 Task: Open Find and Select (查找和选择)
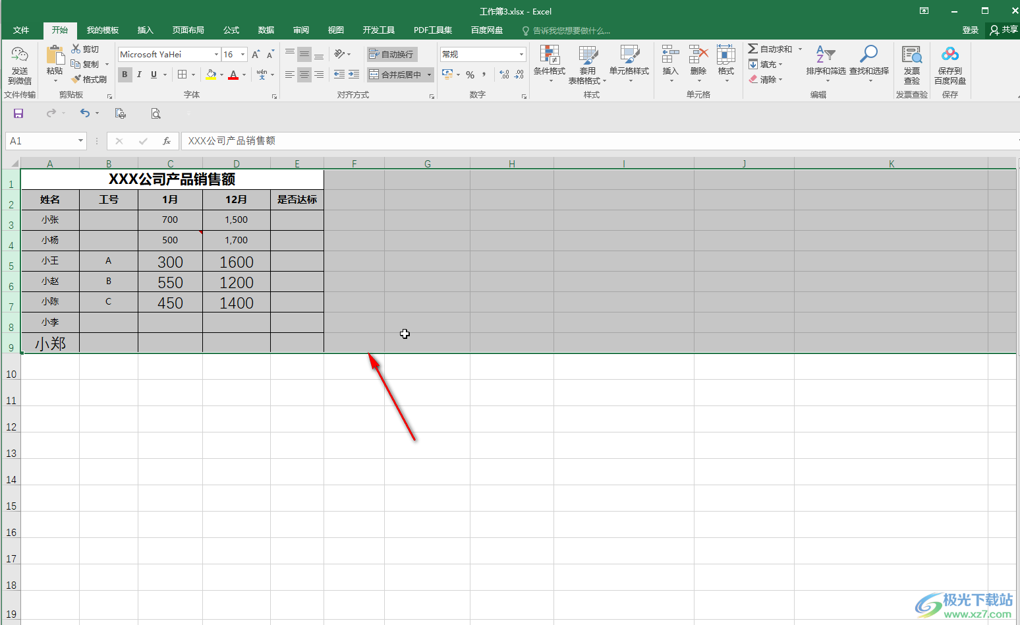point(869,64)
